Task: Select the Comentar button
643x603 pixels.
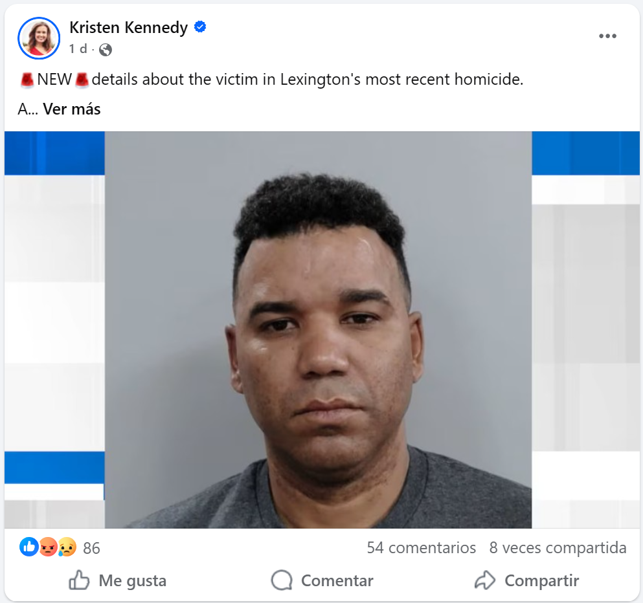Action: click(x=322, y=580)
